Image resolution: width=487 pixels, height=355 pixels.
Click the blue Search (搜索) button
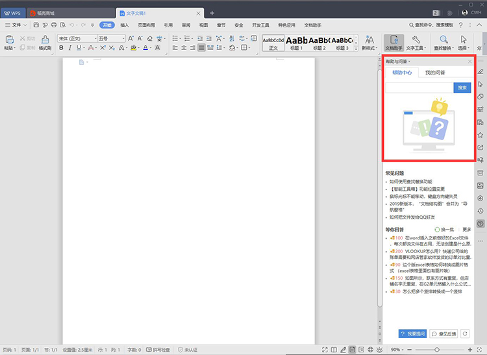pos(462,88)
